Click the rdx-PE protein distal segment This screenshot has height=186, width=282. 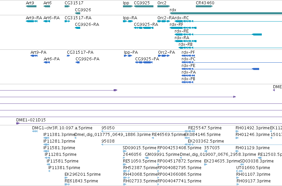255,69
